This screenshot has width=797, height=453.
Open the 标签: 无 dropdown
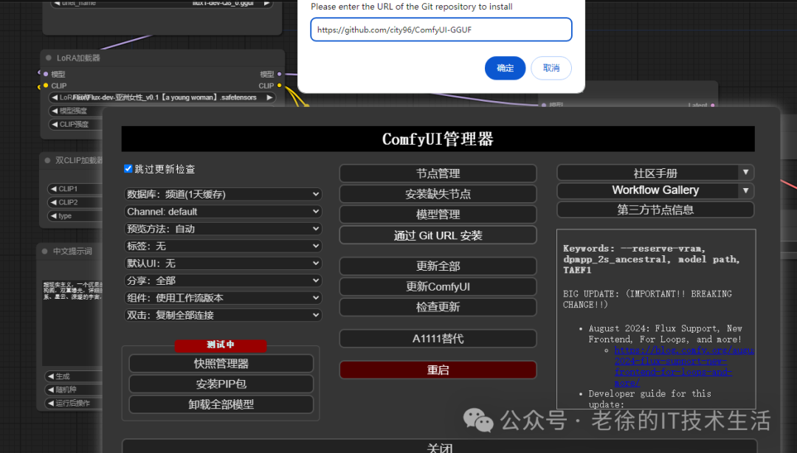pos(223,246)
